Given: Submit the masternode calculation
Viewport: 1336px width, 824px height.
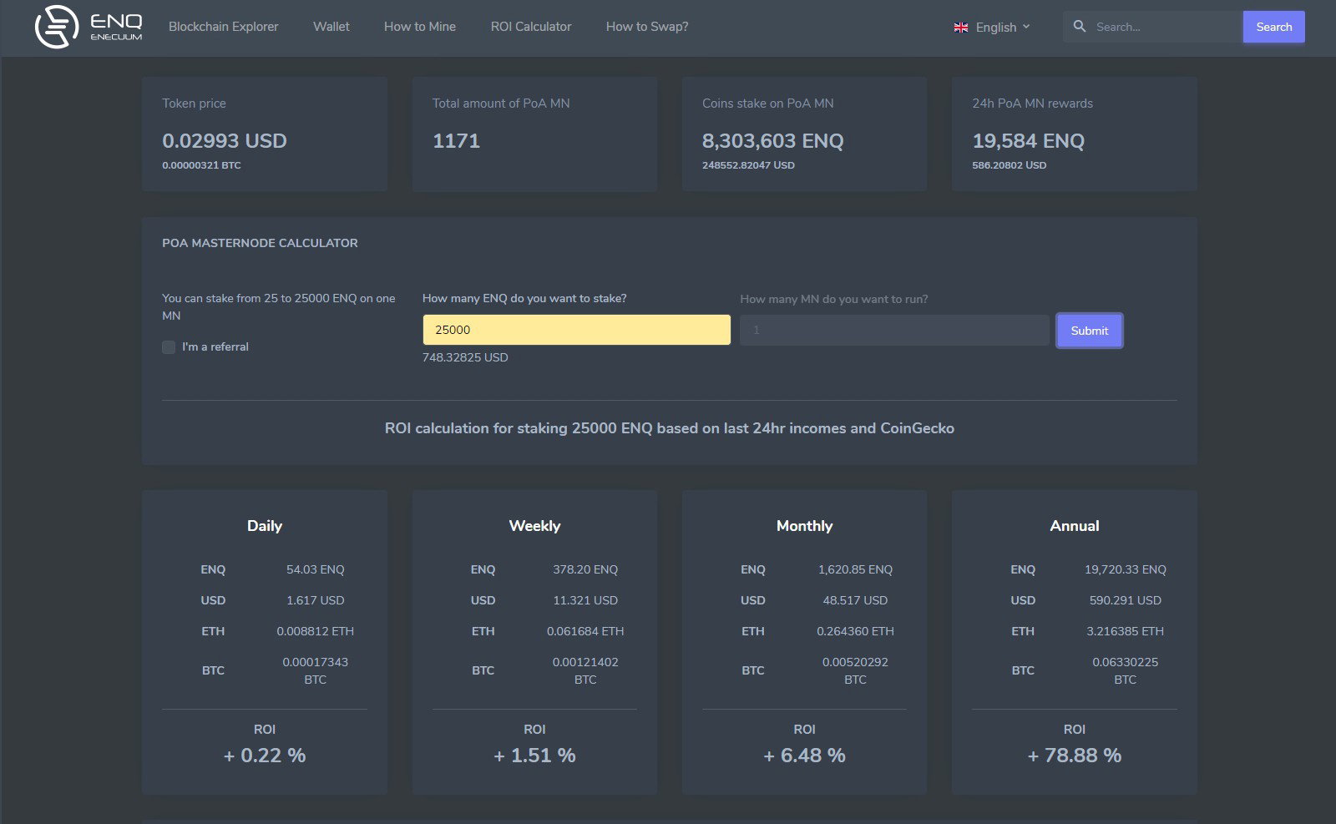Looking at the screenshot, I should 1089,331.
